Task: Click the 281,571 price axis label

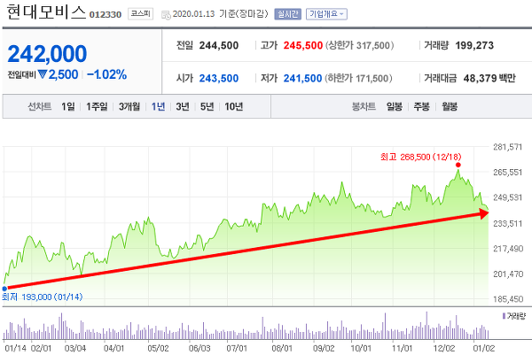Action: (507, 147)
